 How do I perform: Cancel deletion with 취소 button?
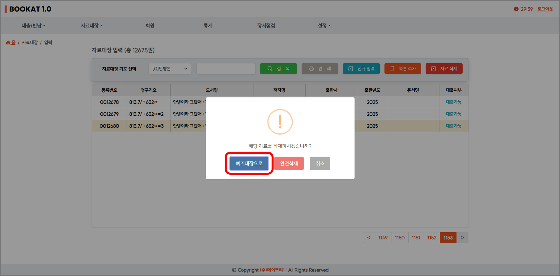(320, 163)
